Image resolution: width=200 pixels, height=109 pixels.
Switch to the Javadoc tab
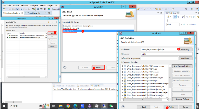pyautogui.click(x=70, y=86)
